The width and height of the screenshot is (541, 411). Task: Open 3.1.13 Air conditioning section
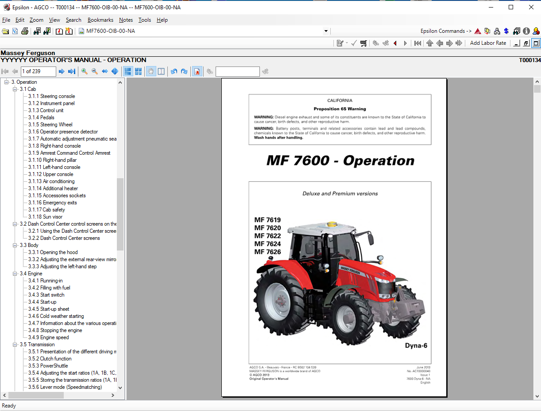click(51, 181)
